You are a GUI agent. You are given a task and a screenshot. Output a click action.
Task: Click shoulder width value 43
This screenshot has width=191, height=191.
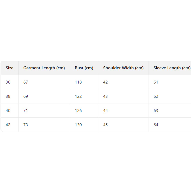click(106, 96)
